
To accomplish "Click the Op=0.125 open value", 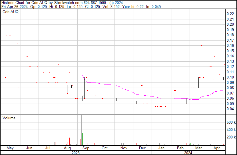I will click(x=39, y=7).
